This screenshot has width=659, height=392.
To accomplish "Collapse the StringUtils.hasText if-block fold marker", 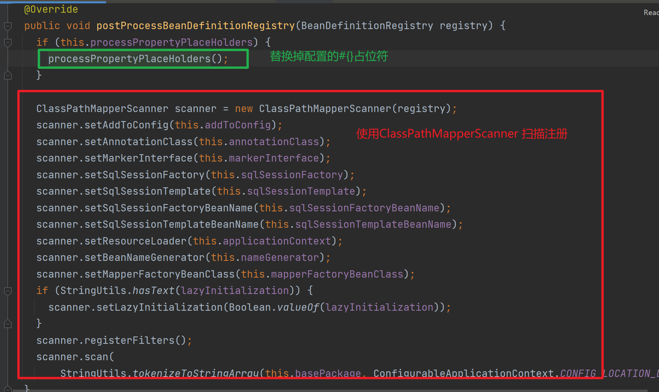I will coord(8,291).
